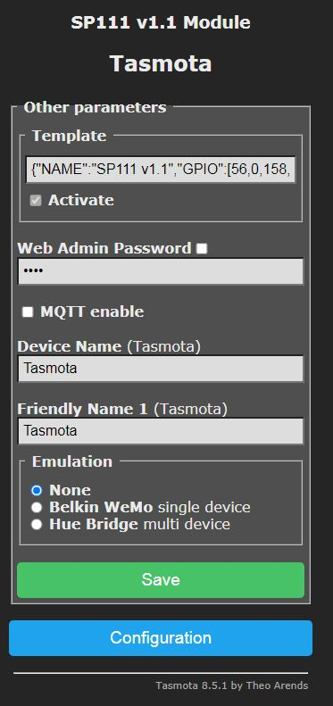Viewport: 333px width, 706px height.
Task: Click the Tasmota page heading
Action: click(161, 63)
